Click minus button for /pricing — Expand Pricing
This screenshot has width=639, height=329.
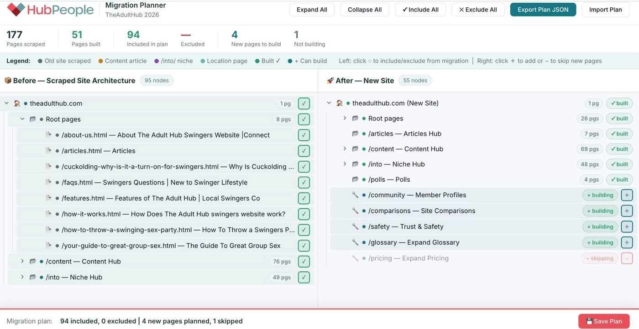[627, 258]
